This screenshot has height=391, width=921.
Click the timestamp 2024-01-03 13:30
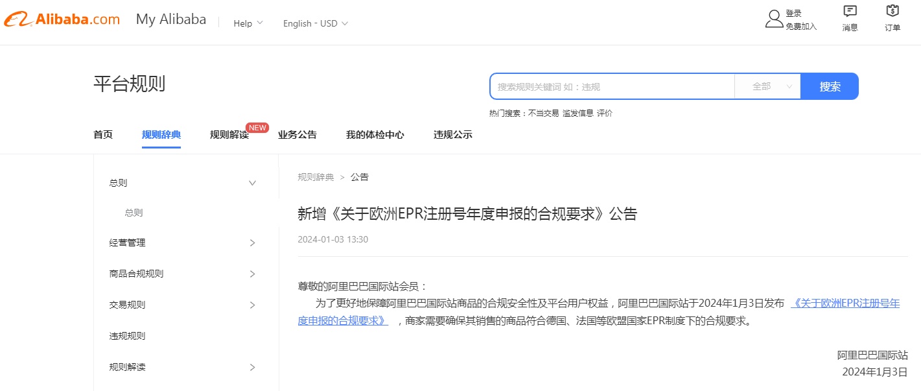click(332, 239)
